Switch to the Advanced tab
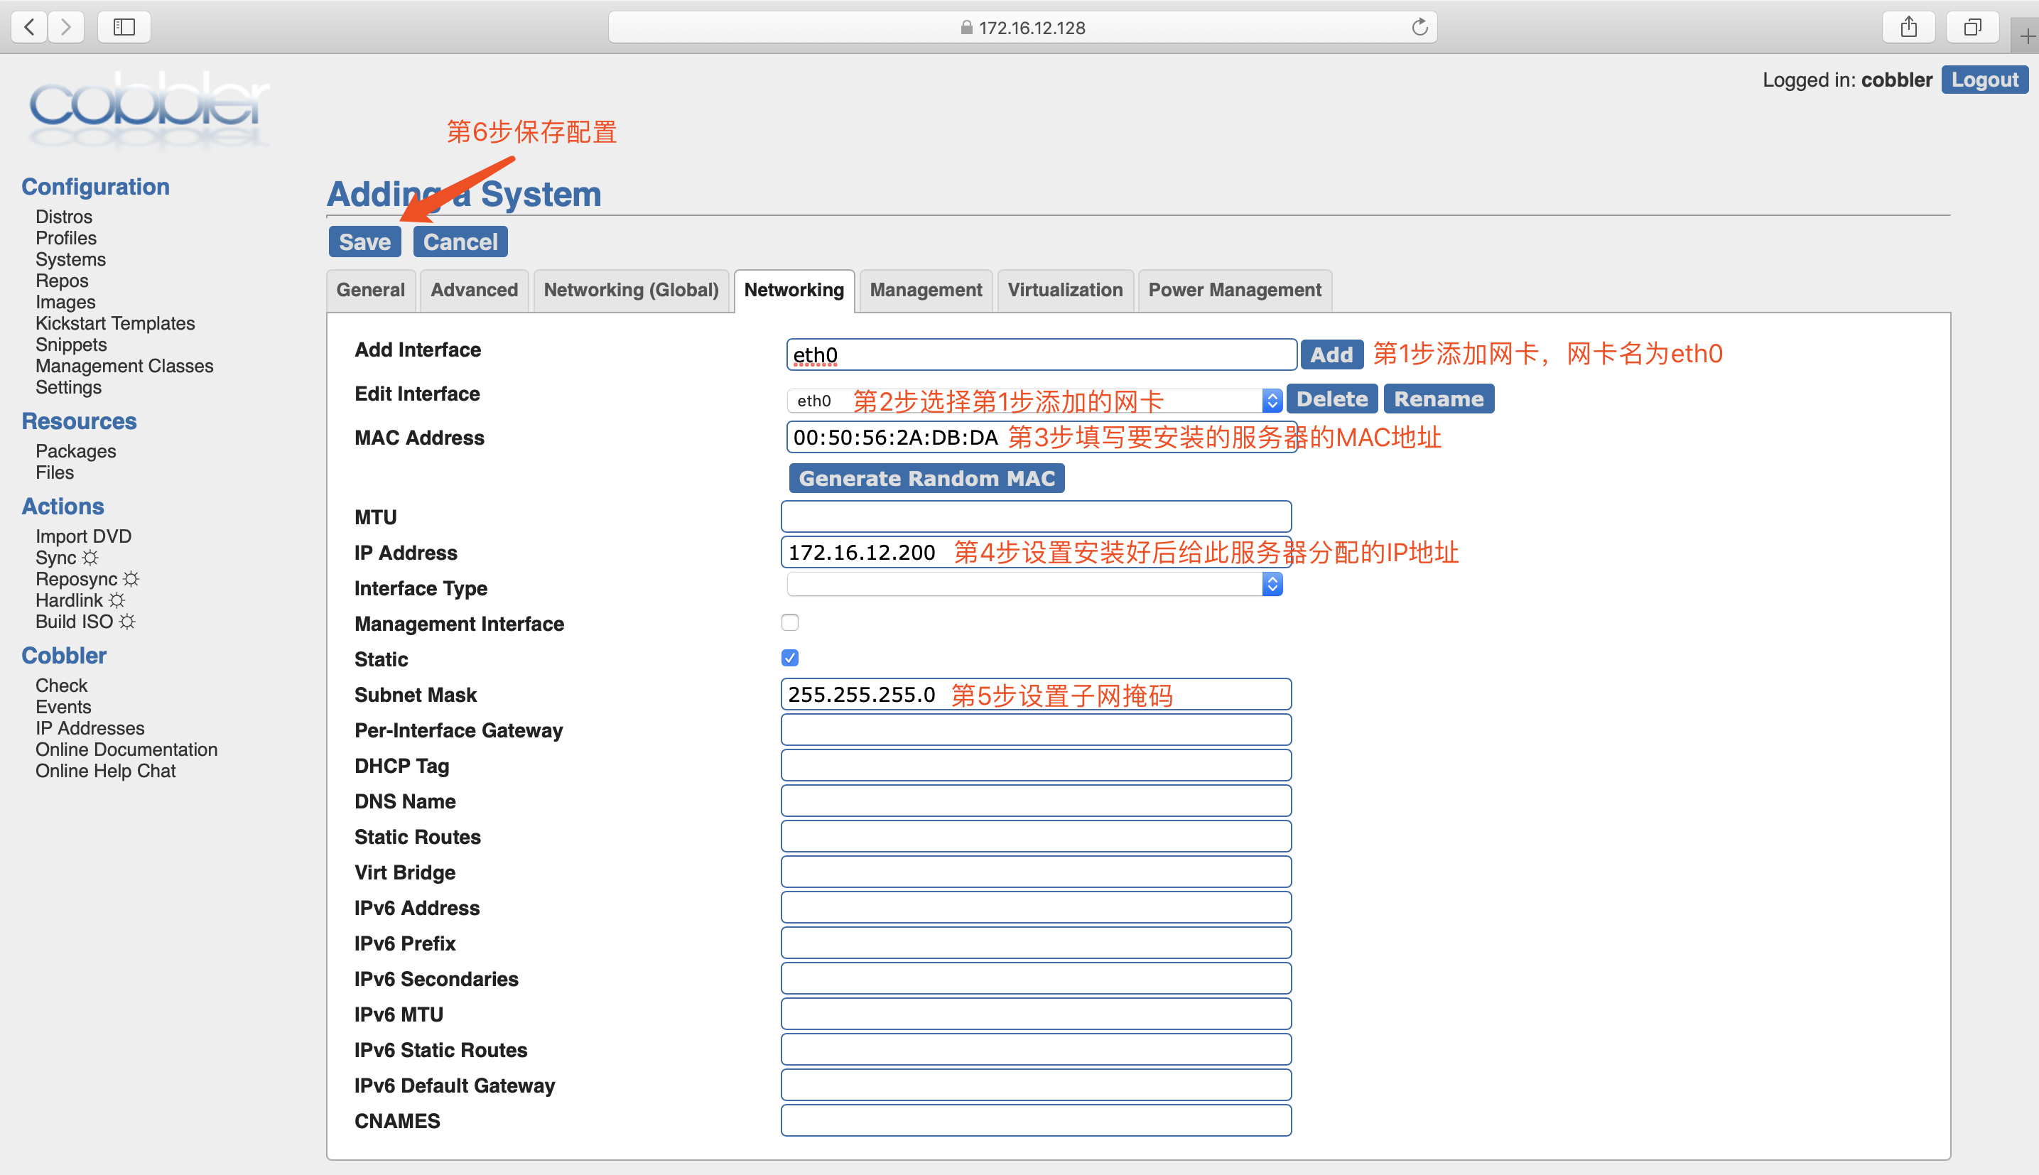Viewport: 2039px width, 1175px height. click(x=474, y=290)
